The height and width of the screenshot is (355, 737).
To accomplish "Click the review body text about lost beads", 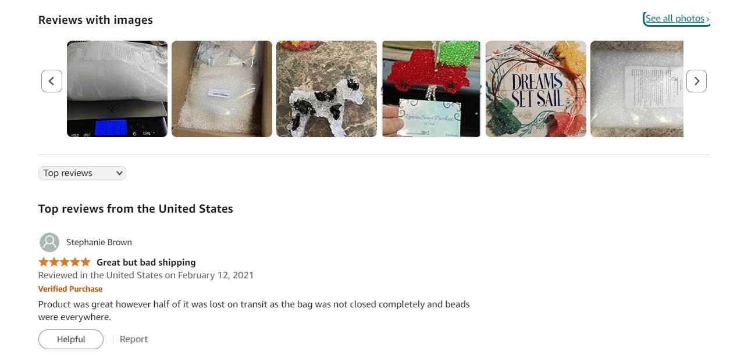I will 254,311.
